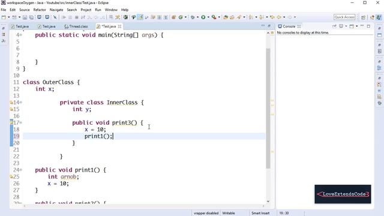Click the green Run button icon
Viewport: 384px width, 216px height.
click(203, 17)
